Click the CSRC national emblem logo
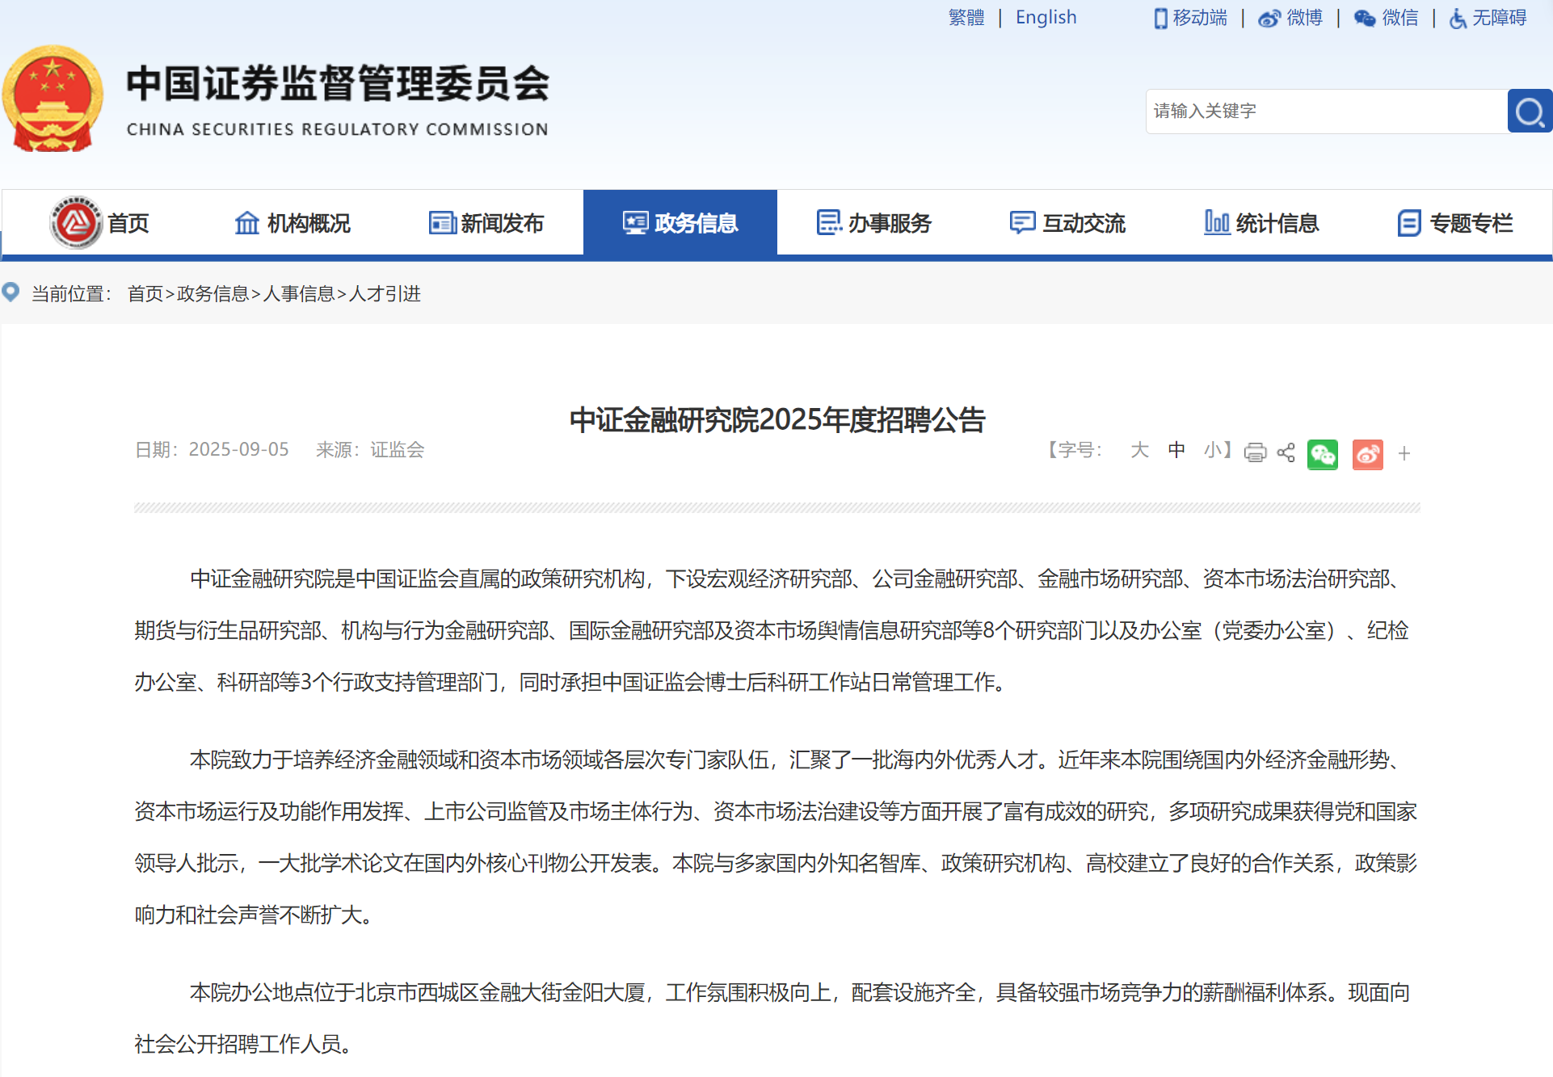Image resolution: width=1553 pixels, height=1077 pixels. point(53,99)
